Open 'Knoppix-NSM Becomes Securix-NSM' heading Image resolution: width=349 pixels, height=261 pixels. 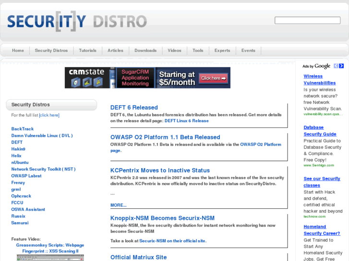(162, 218)
